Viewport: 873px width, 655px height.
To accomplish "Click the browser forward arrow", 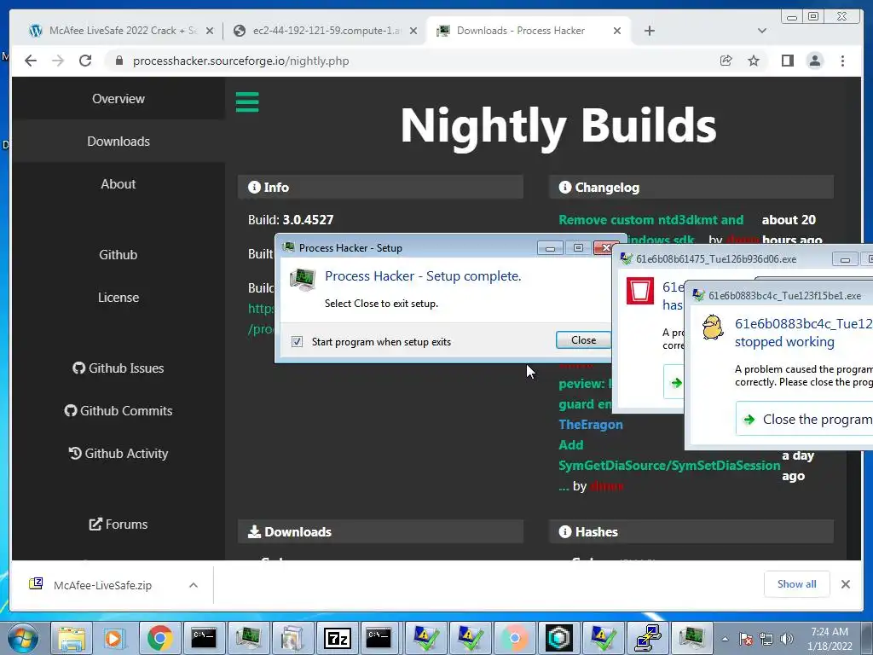I will click(x=58, y=61).
